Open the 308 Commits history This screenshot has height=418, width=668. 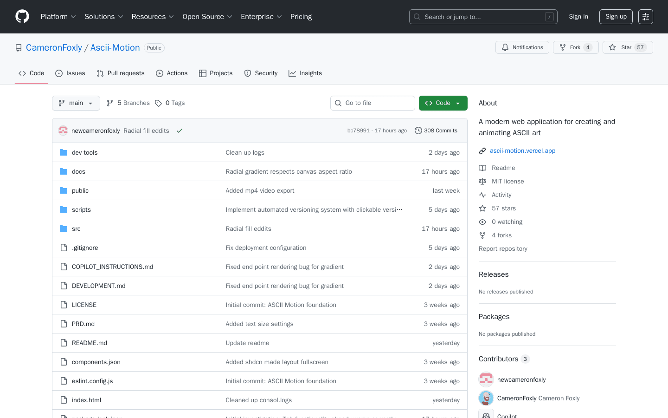coord(436,131)
